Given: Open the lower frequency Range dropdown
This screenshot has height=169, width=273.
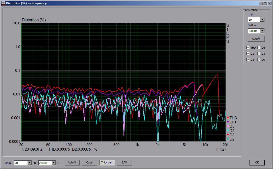Looking at the screenshot, I should pyautogui.click(x=29, y=163).
